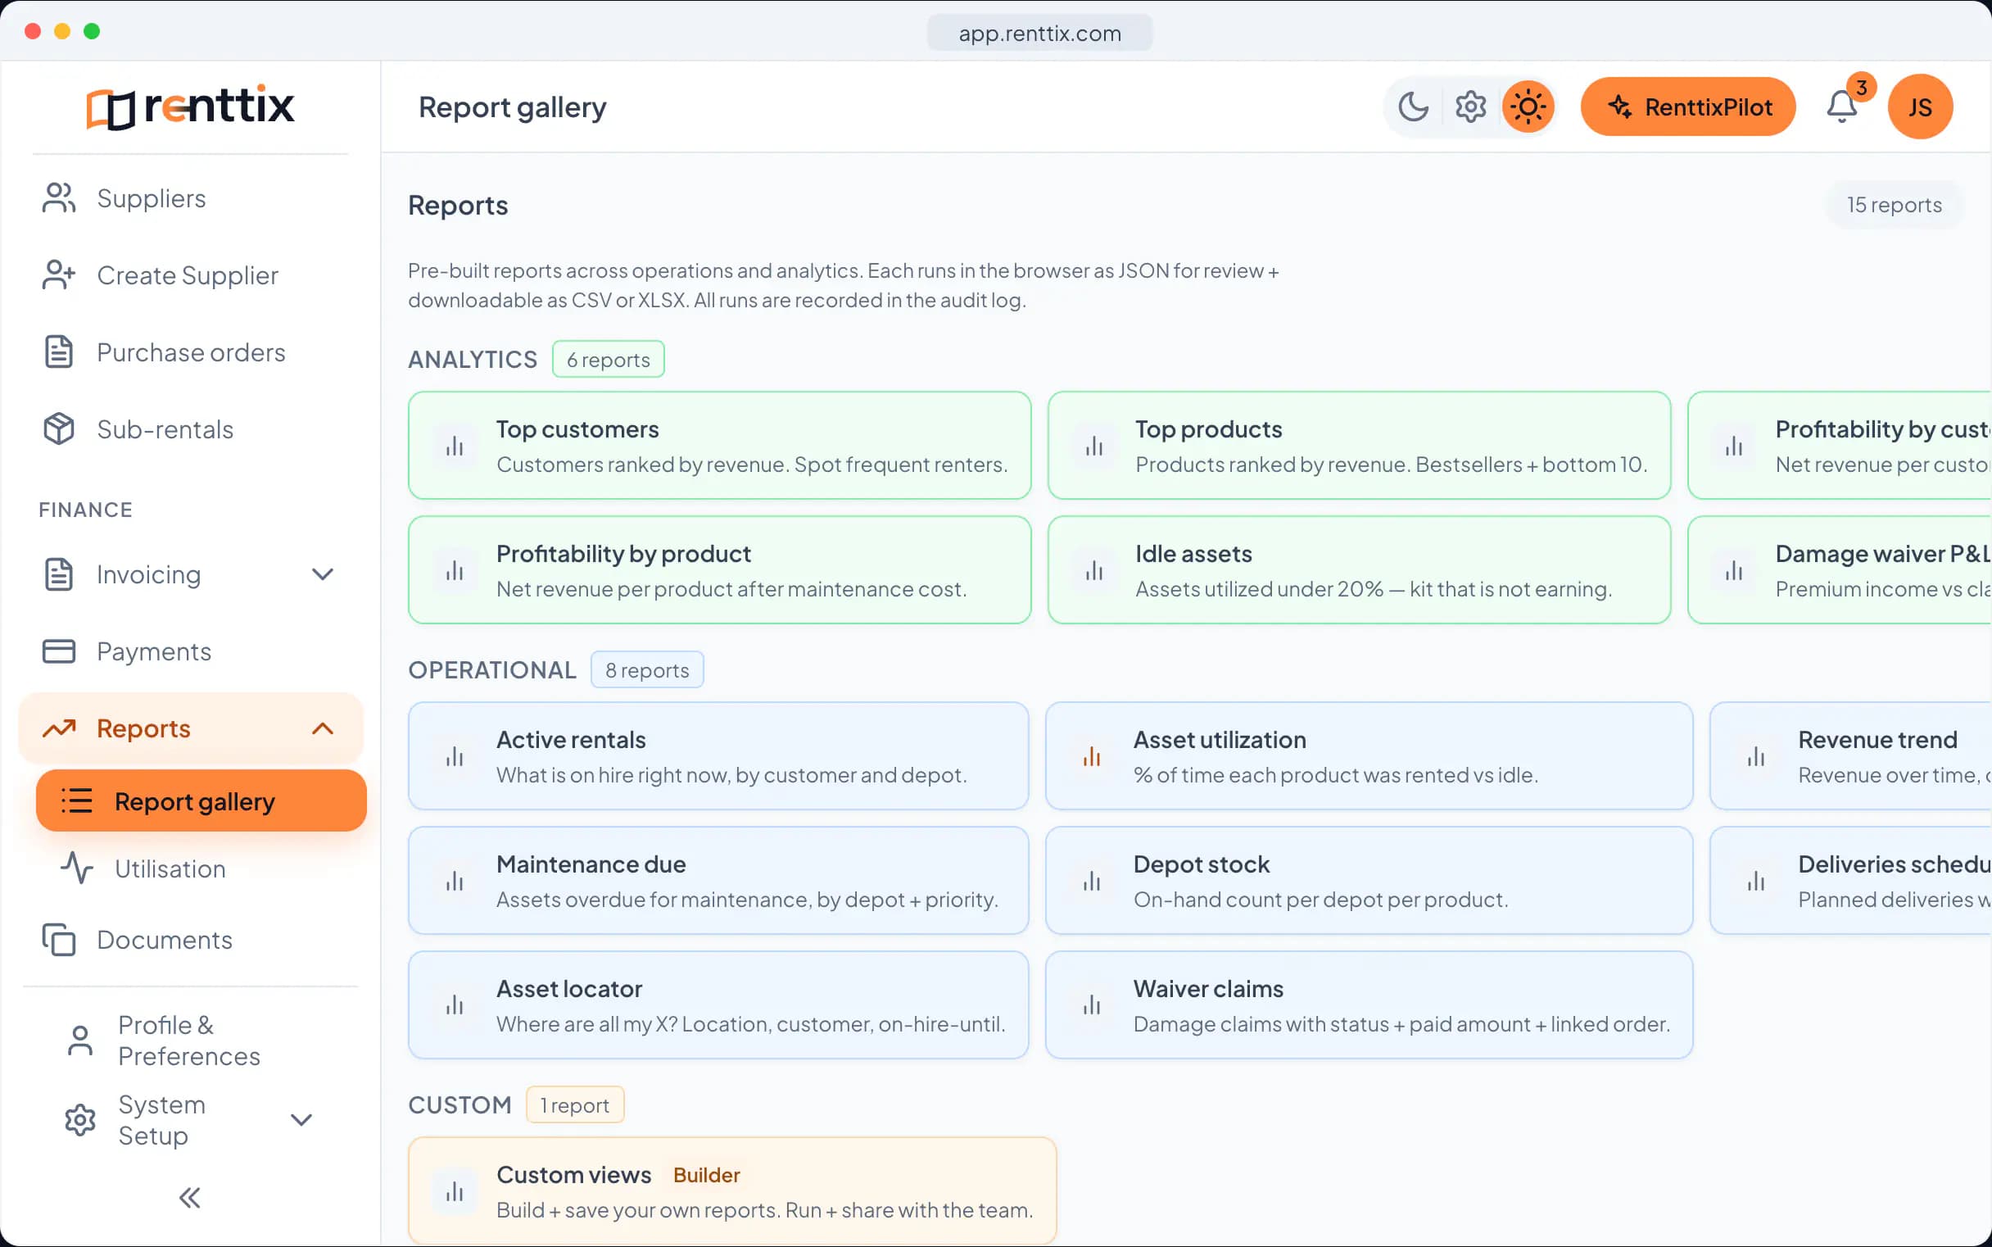Switch to dark mode moon icon

(x=1413, y=107)
